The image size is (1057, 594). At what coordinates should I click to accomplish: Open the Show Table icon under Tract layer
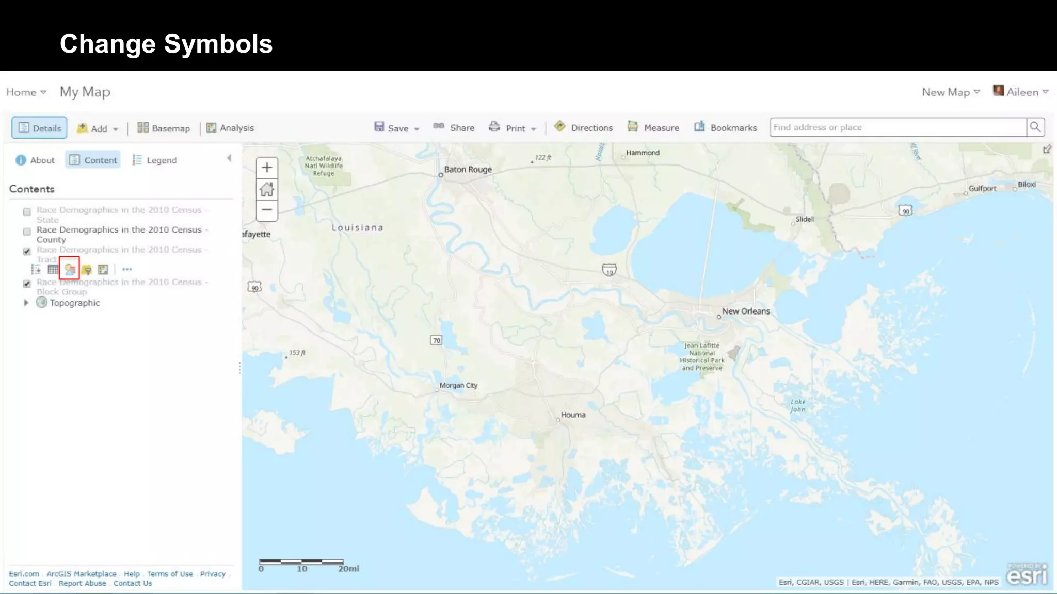coord(53,269)
